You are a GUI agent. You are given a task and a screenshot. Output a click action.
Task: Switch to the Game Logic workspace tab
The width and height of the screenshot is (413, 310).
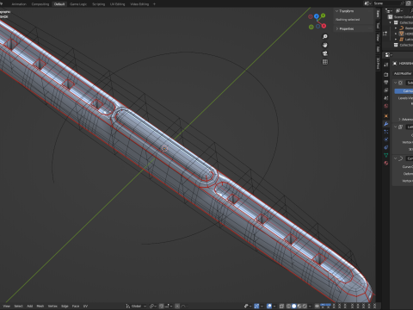tap(78, 4)
